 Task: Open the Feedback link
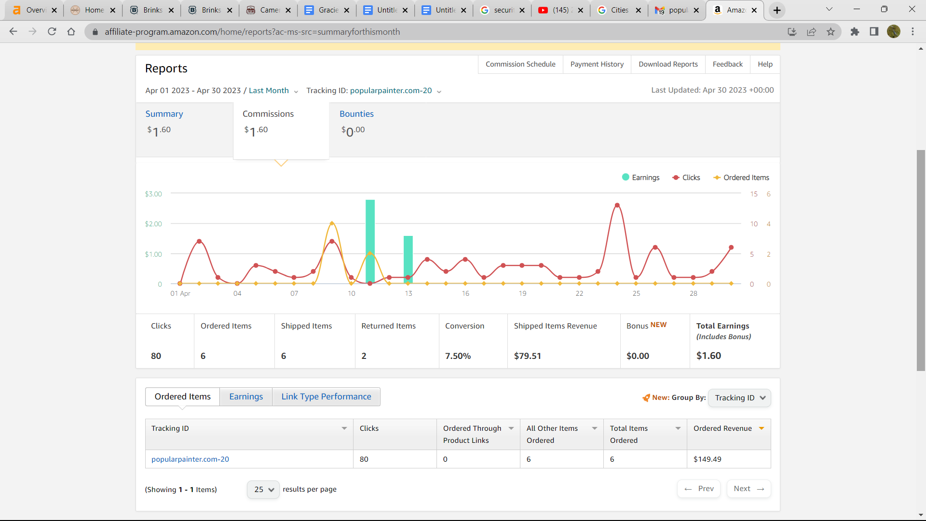(x=727, y=64)
